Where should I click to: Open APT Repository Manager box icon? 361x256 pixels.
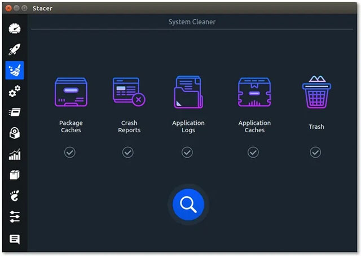15,175
